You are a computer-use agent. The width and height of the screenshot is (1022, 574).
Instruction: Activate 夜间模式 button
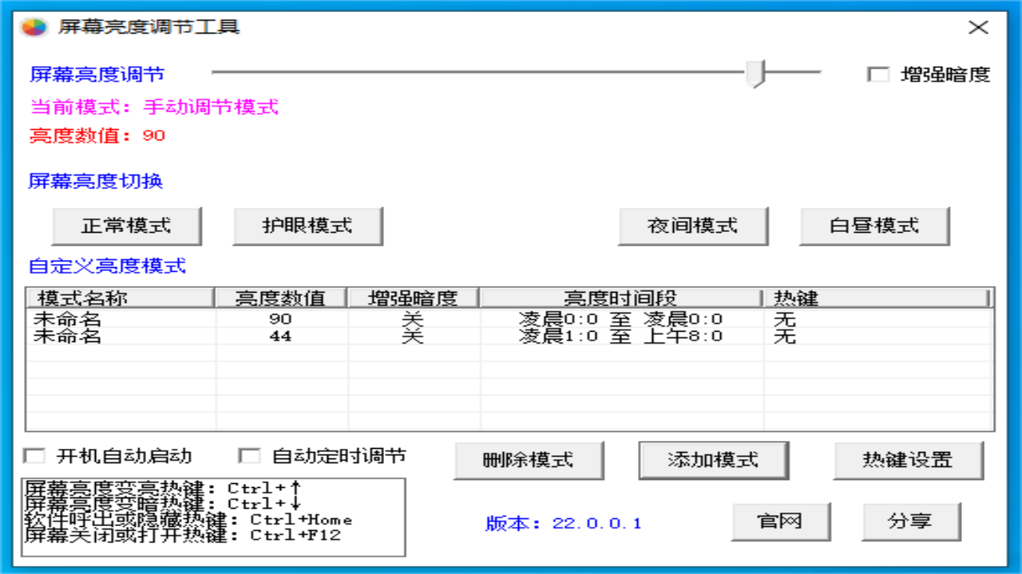click(692, 226)
